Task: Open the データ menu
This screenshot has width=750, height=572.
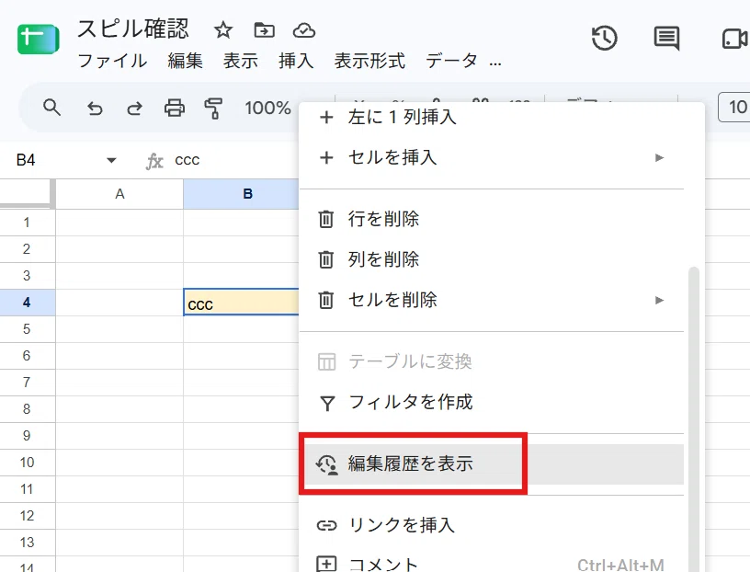Action: point(451,62)
